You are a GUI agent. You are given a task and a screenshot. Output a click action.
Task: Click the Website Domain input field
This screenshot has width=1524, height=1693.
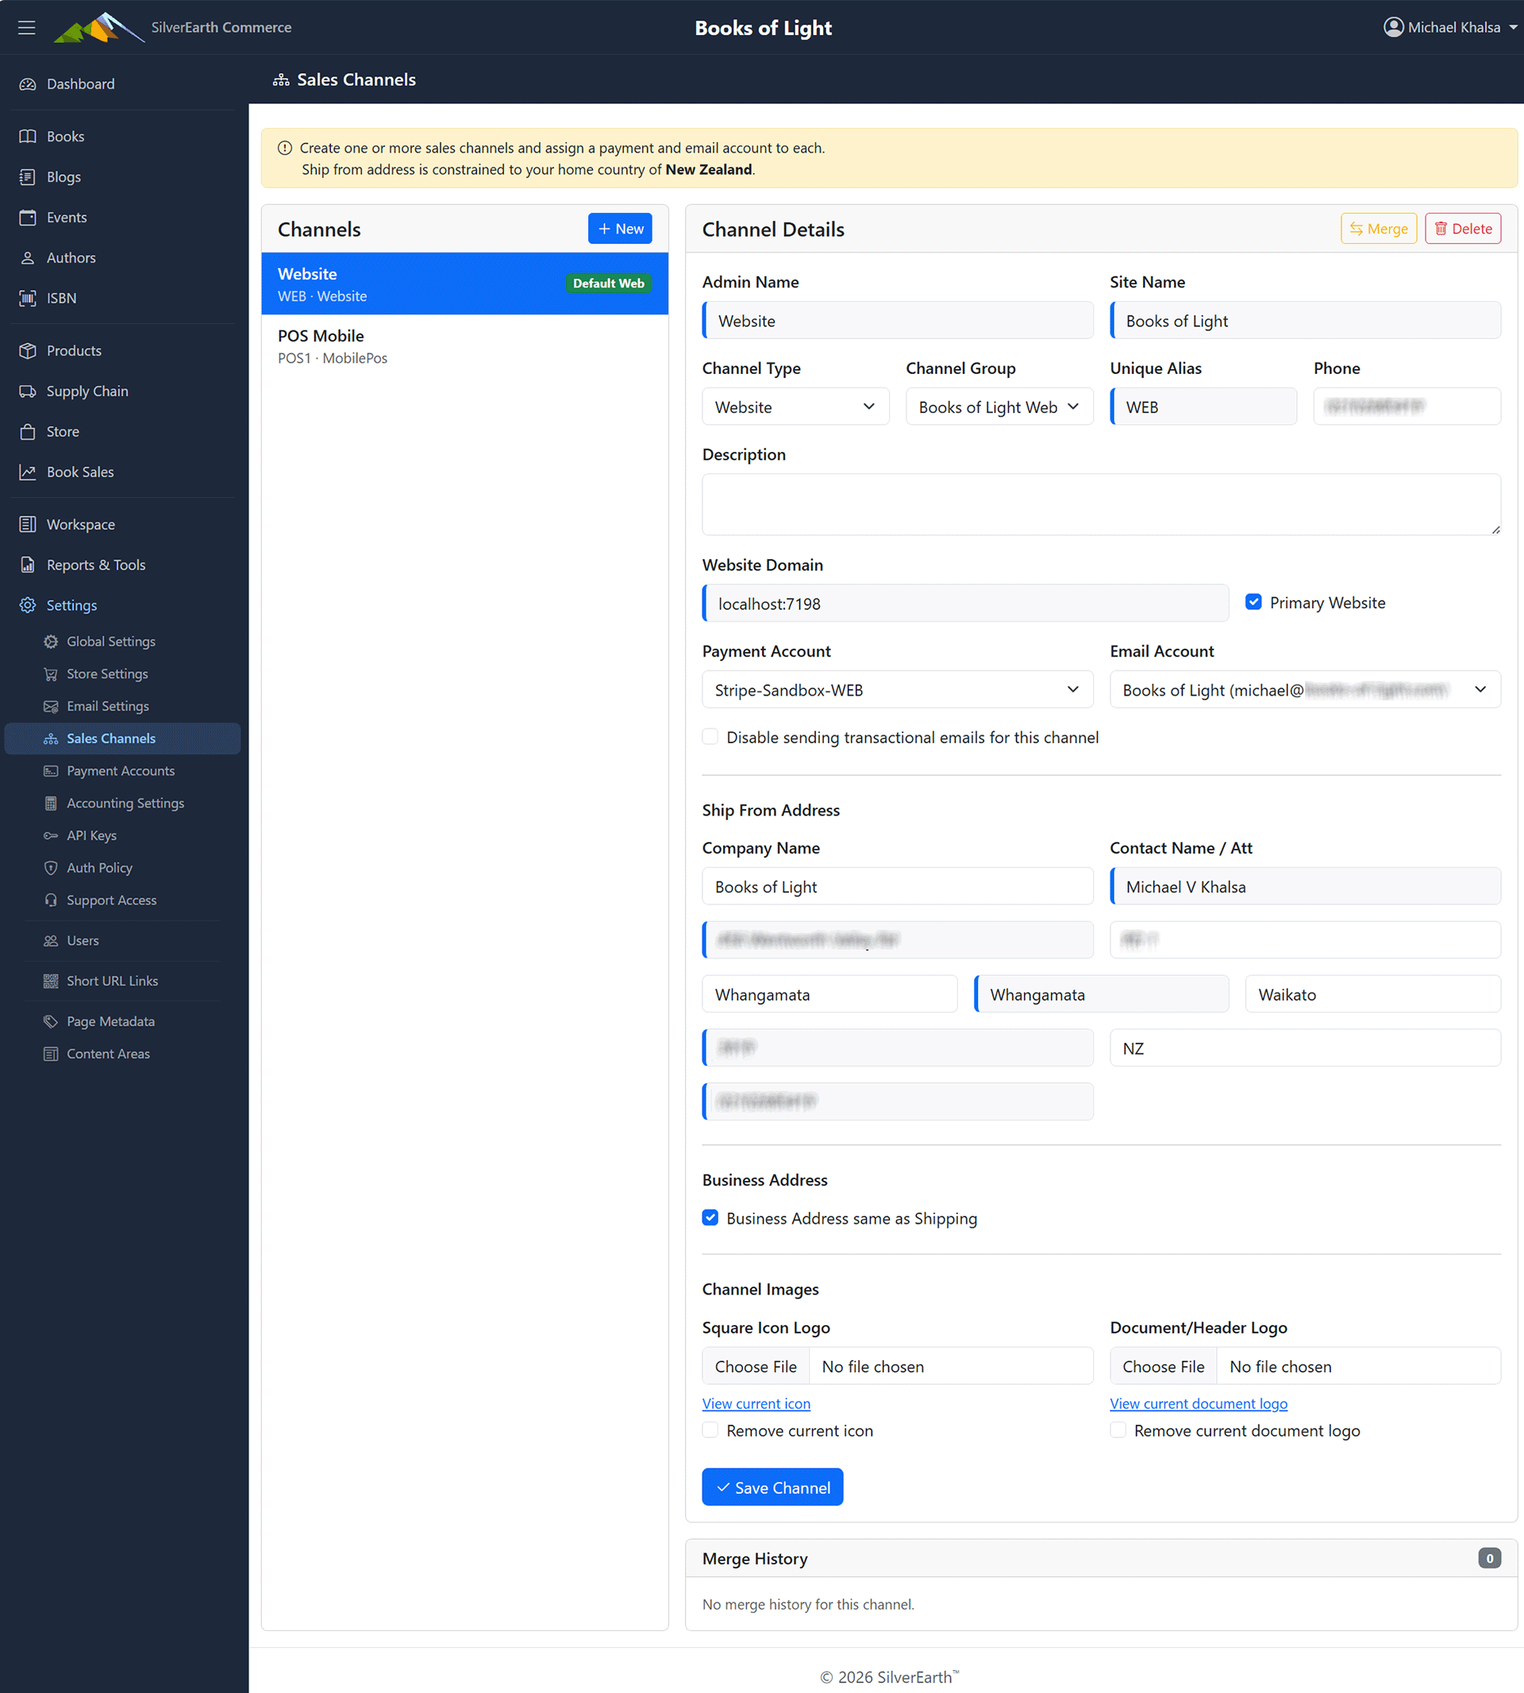coord(965,604)
